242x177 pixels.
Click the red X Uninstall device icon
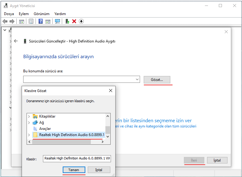point(74,21)
